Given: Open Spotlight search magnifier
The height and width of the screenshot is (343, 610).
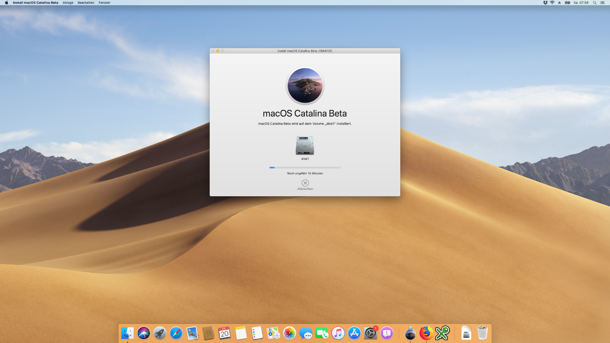Looking at the screenshot, I should pyautogui.click(x=594, y=3).
